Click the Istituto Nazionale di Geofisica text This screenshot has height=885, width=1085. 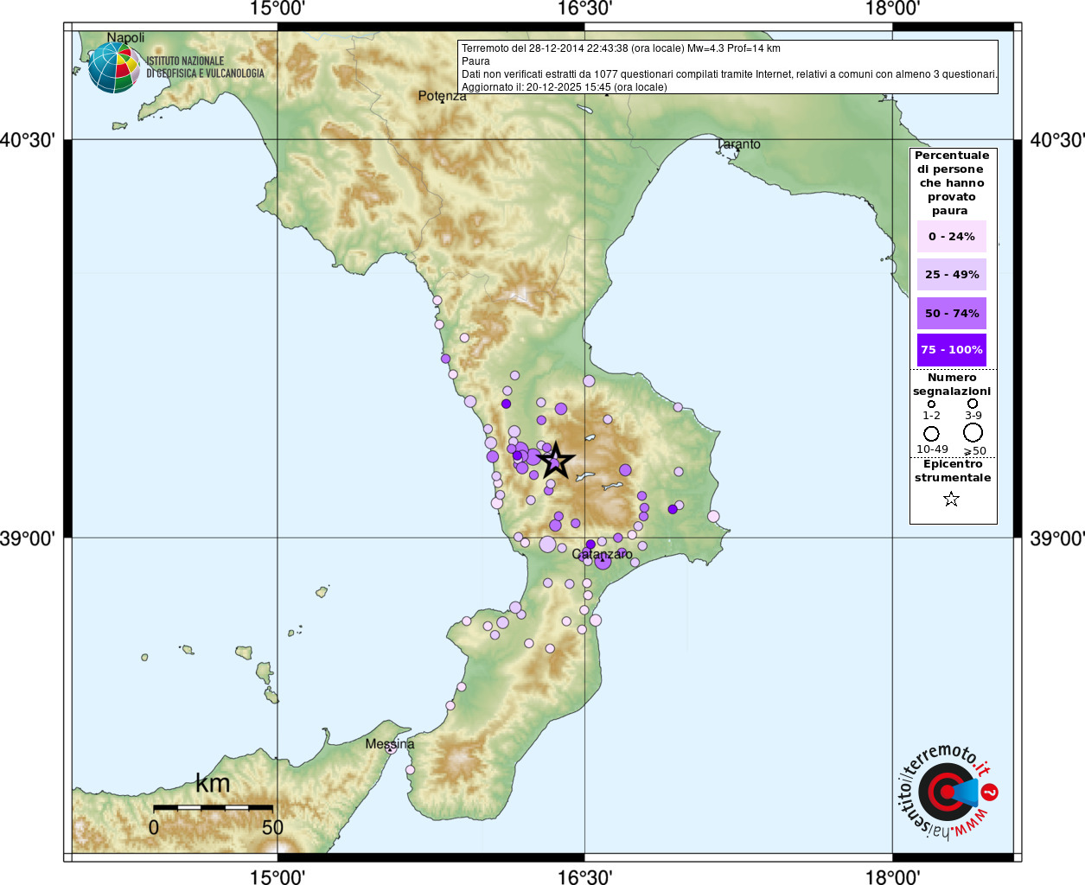[205, 67]
